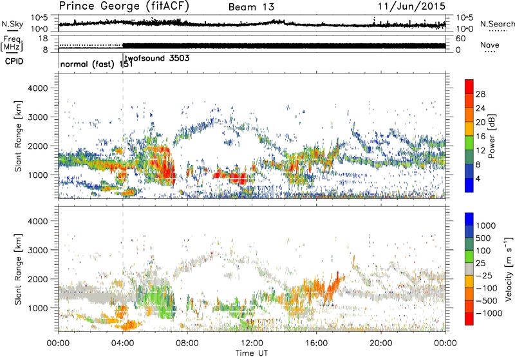Screen dimensions: 515x357
Task: Click the Prince George (fitACF) title
Action: coord(124,6)
